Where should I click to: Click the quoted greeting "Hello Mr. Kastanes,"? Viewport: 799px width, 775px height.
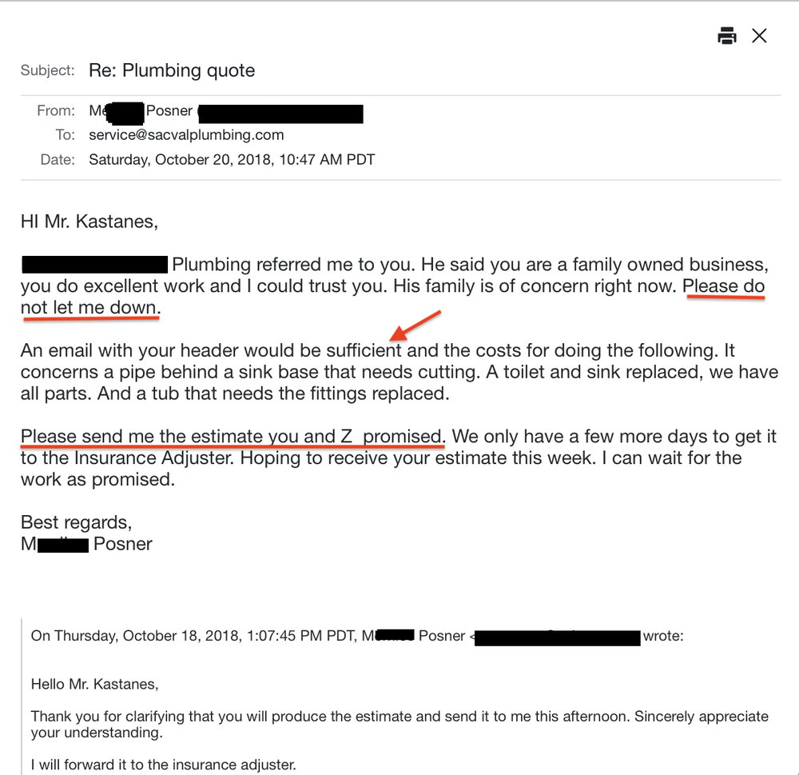[94, 684]
